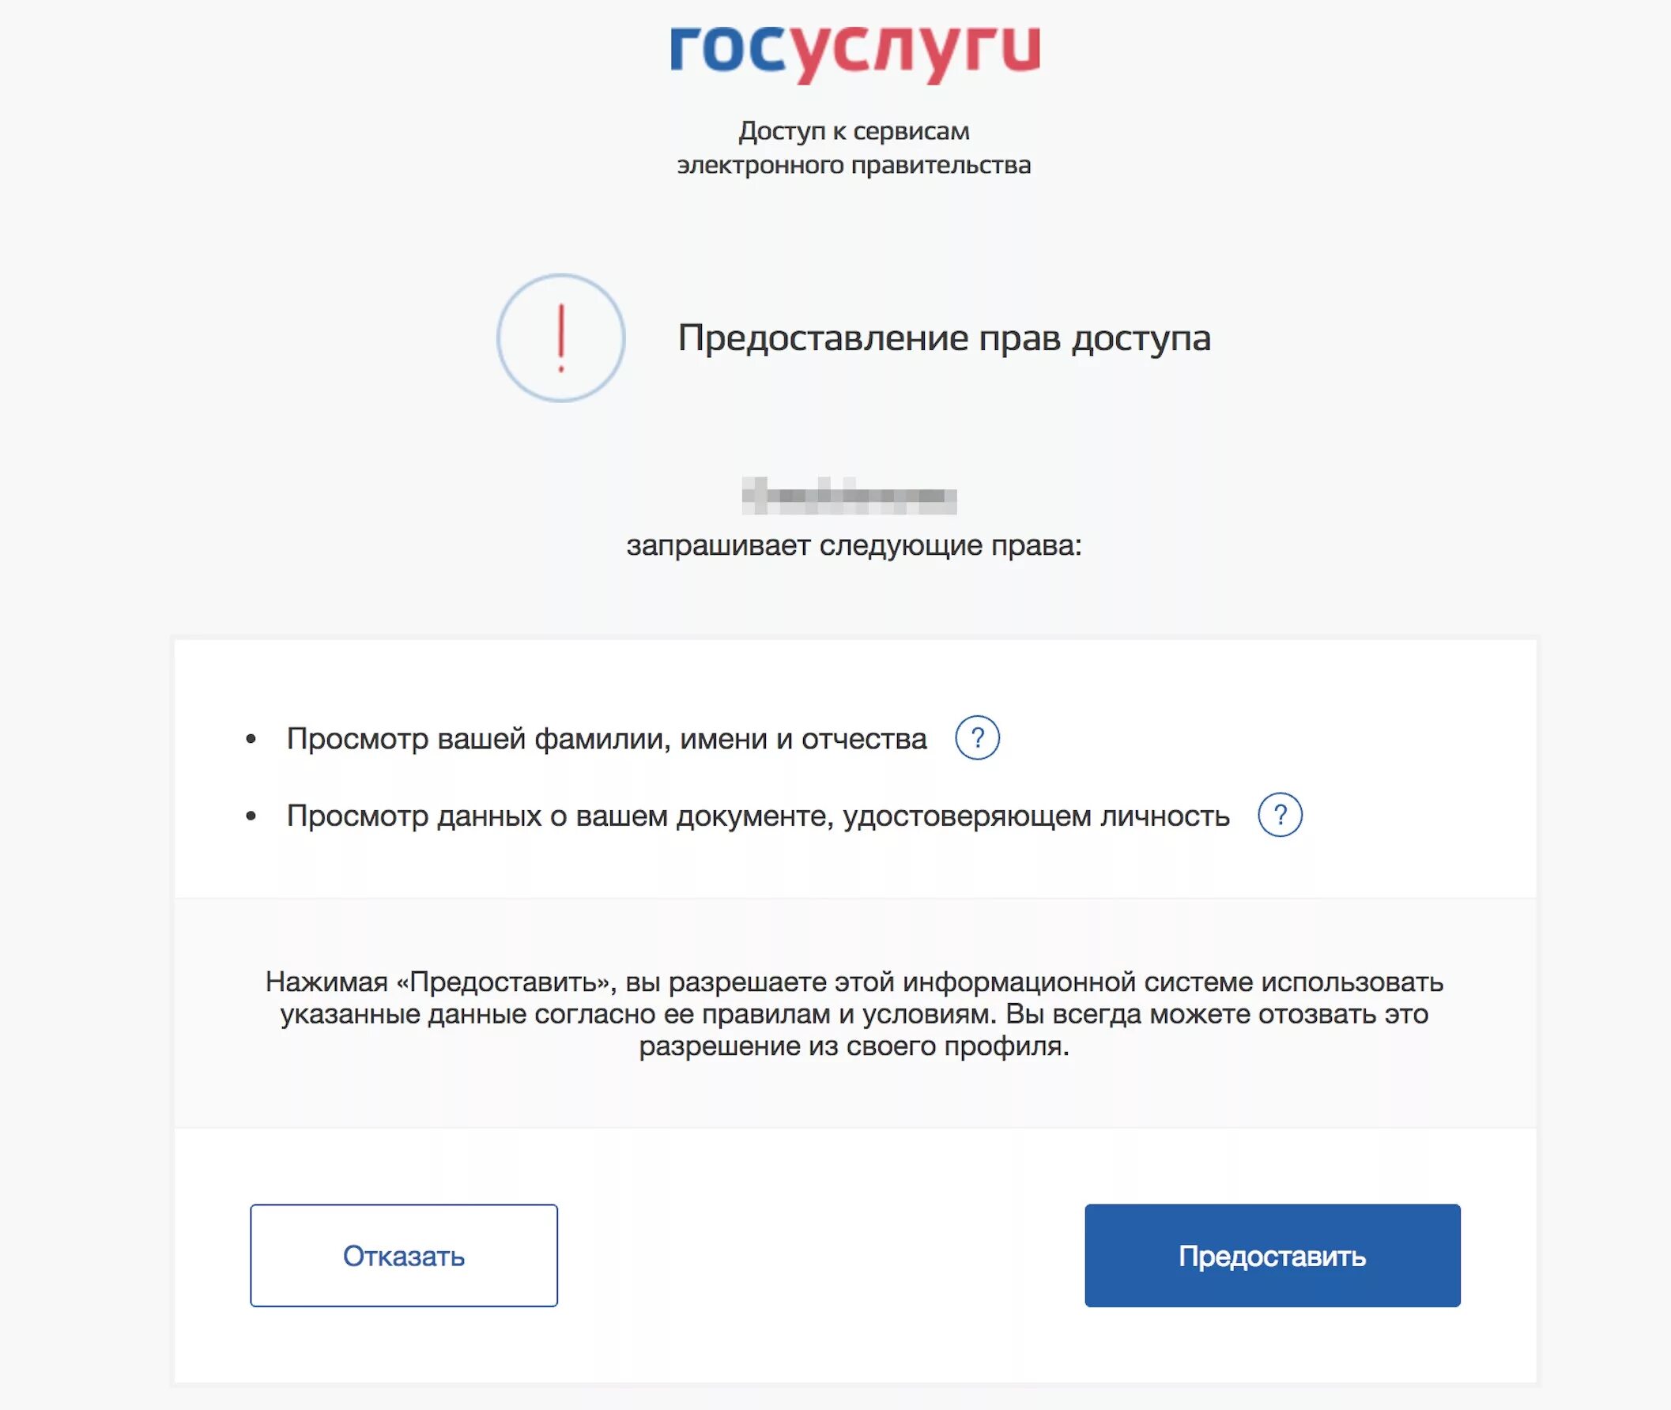The height and width of the screenshot is (1410, 1671).
Task: Click the blurred application name link
Action: pyautogui.click(x=835, y=498)
